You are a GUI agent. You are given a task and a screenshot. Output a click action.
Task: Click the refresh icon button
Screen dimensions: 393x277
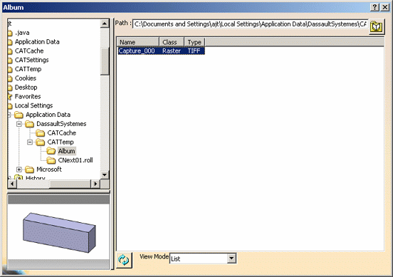point(124,260)
